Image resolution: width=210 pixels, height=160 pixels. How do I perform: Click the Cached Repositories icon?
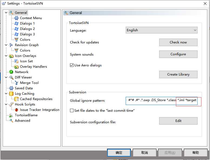pyautogui.click(x=16, y=99)
